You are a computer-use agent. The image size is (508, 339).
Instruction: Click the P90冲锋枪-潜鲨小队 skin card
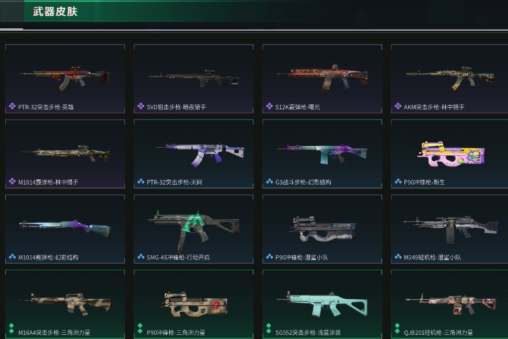pyautogui.click(x=322, y=229)
